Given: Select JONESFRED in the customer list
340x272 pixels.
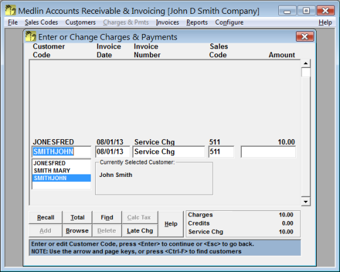Looking at the screenshot, I should tap(62, 163).
